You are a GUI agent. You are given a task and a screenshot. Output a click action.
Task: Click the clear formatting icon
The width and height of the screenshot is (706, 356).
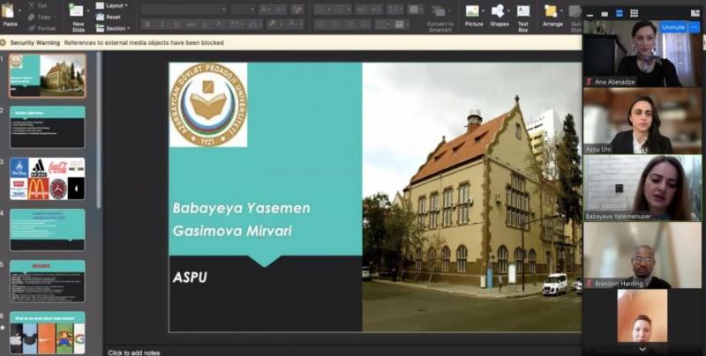pos(297,10)
